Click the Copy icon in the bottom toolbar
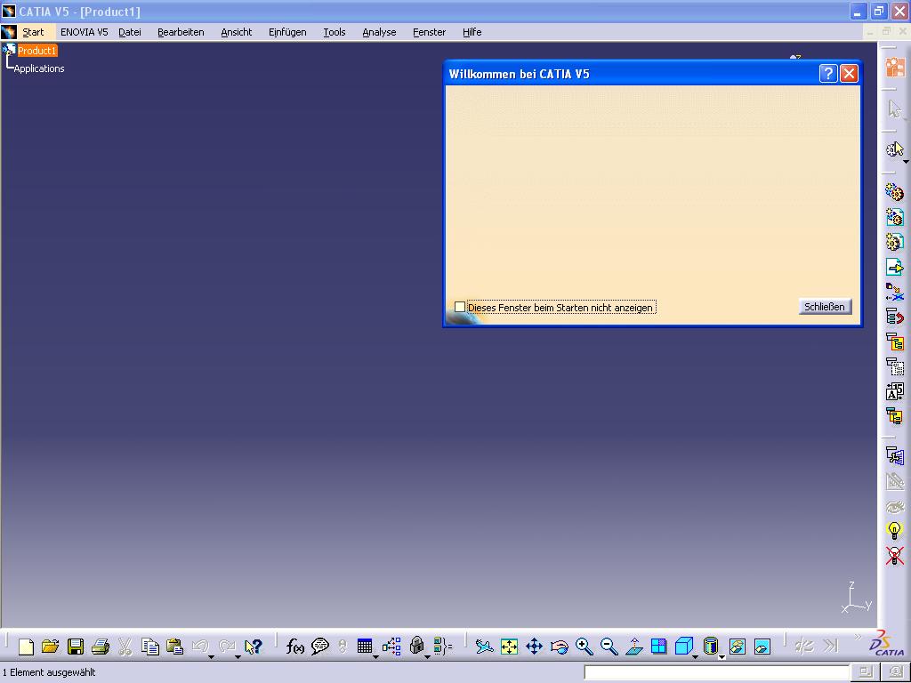The height and width of the screenshot is (683, 911). tap(149, 647)
